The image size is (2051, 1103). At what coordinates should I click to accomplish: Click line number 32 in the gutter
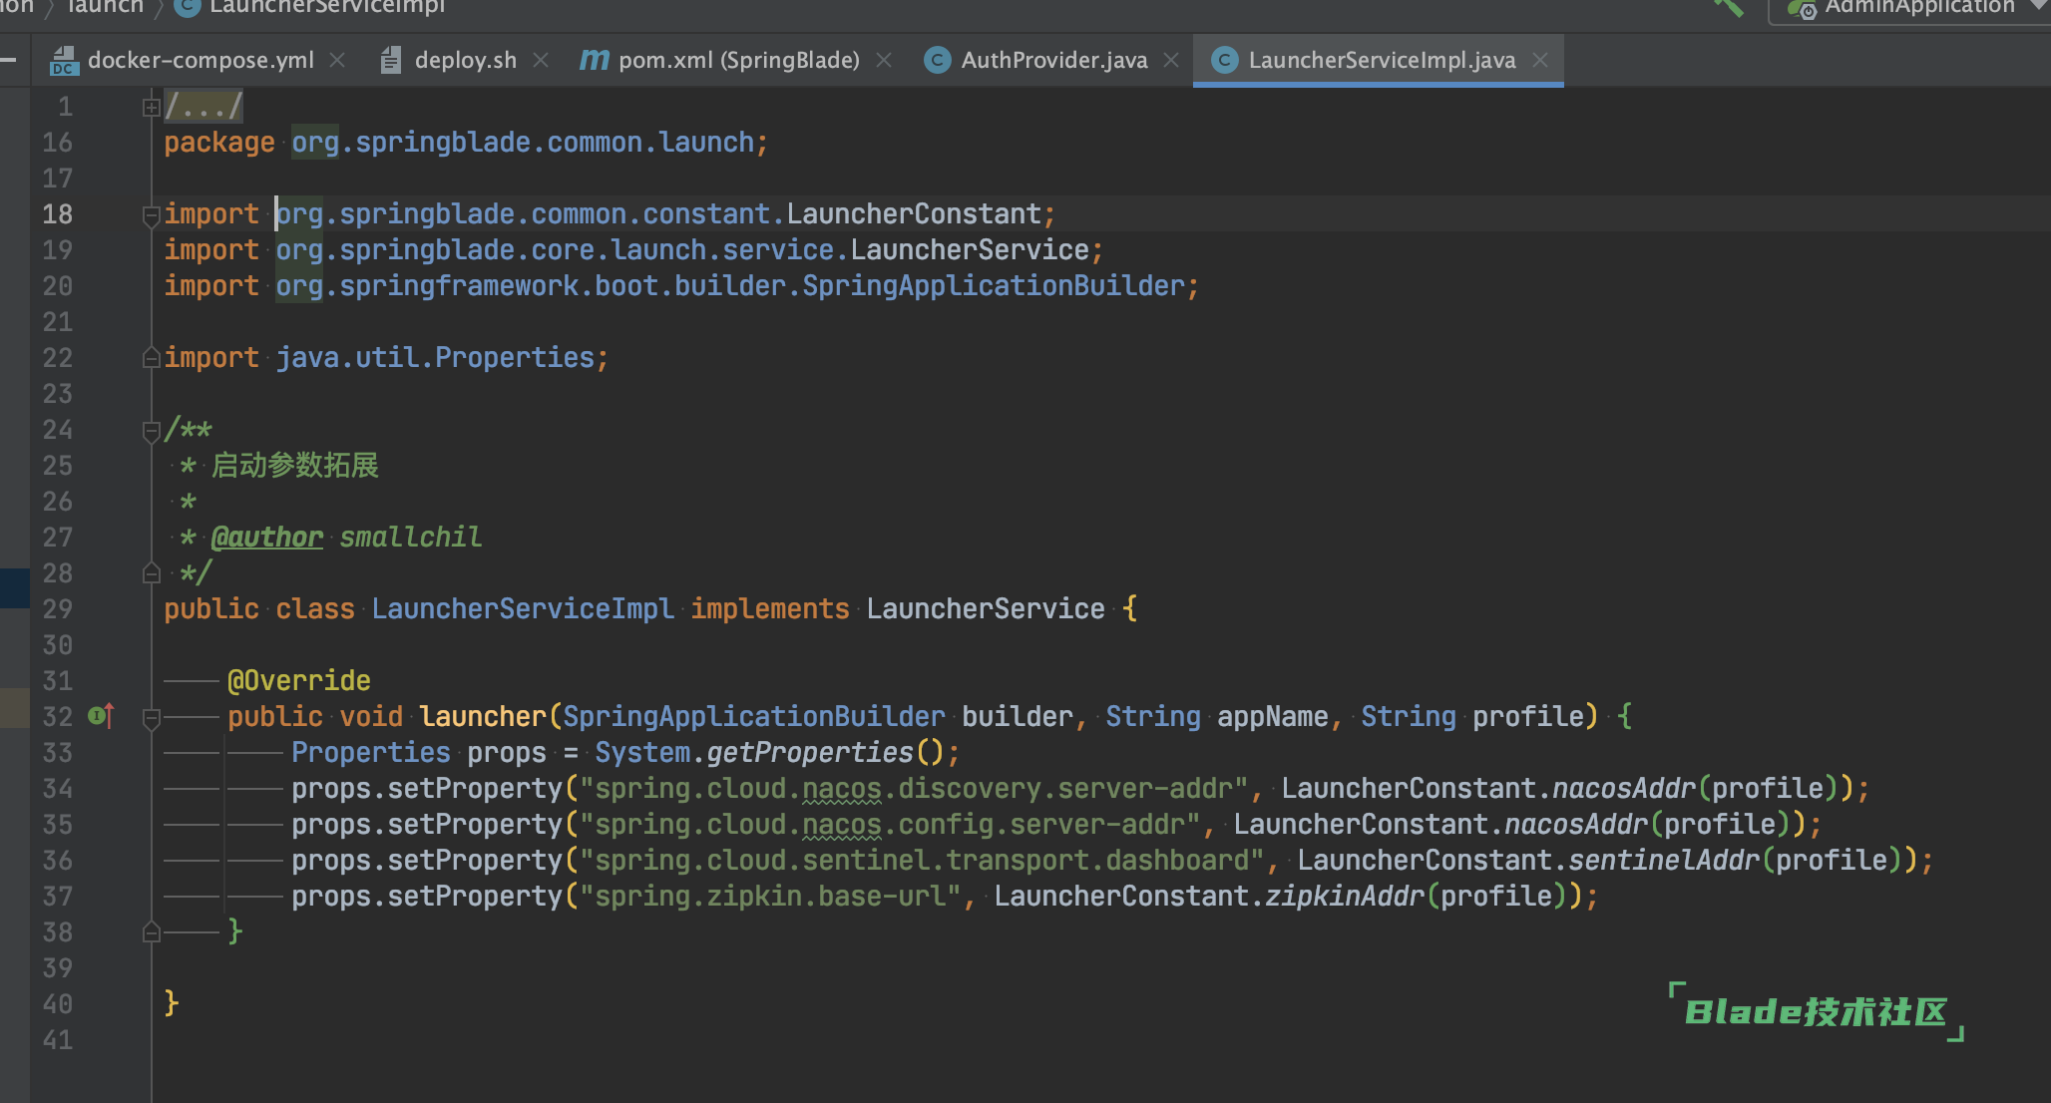pyautogui.click(x=57, y=716)
